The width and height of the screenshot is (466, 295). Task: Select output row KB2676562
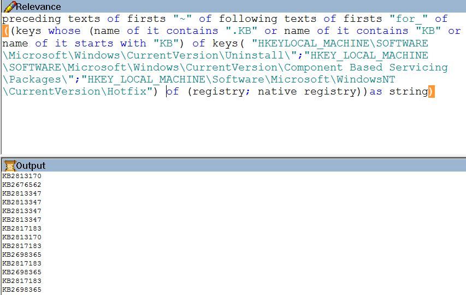click(22, 185)
